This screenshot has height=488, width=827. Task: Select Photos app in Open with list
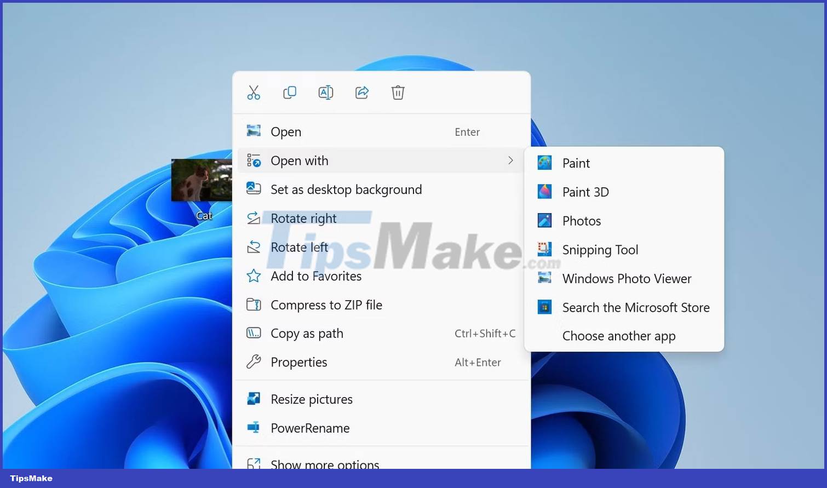pos(582,221)
